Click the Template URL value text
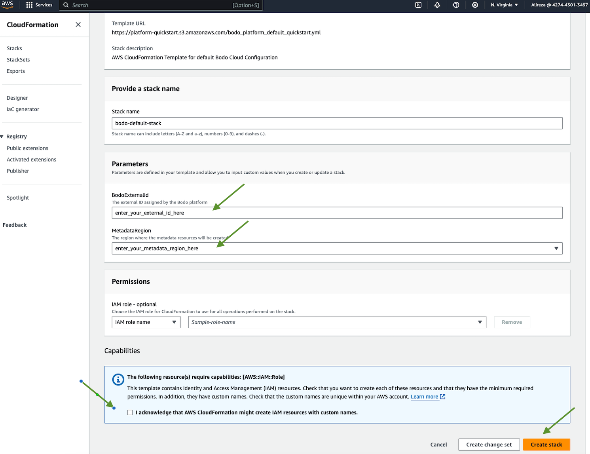The height and width of the screenshot is (454, 590). [x=216, y=32]
